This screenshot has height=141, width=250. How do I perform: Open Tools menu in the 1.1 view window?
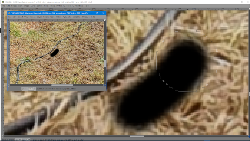[52, 17]
